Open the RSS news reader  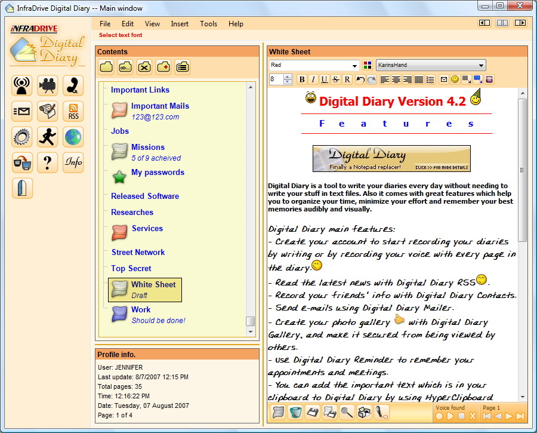point(73,111)
